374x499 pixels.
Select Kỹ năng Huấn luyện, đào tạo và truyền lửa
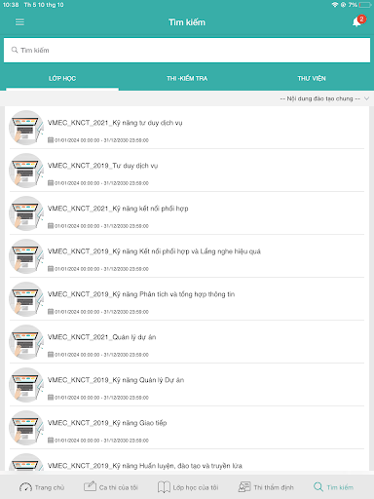point(145,466)
